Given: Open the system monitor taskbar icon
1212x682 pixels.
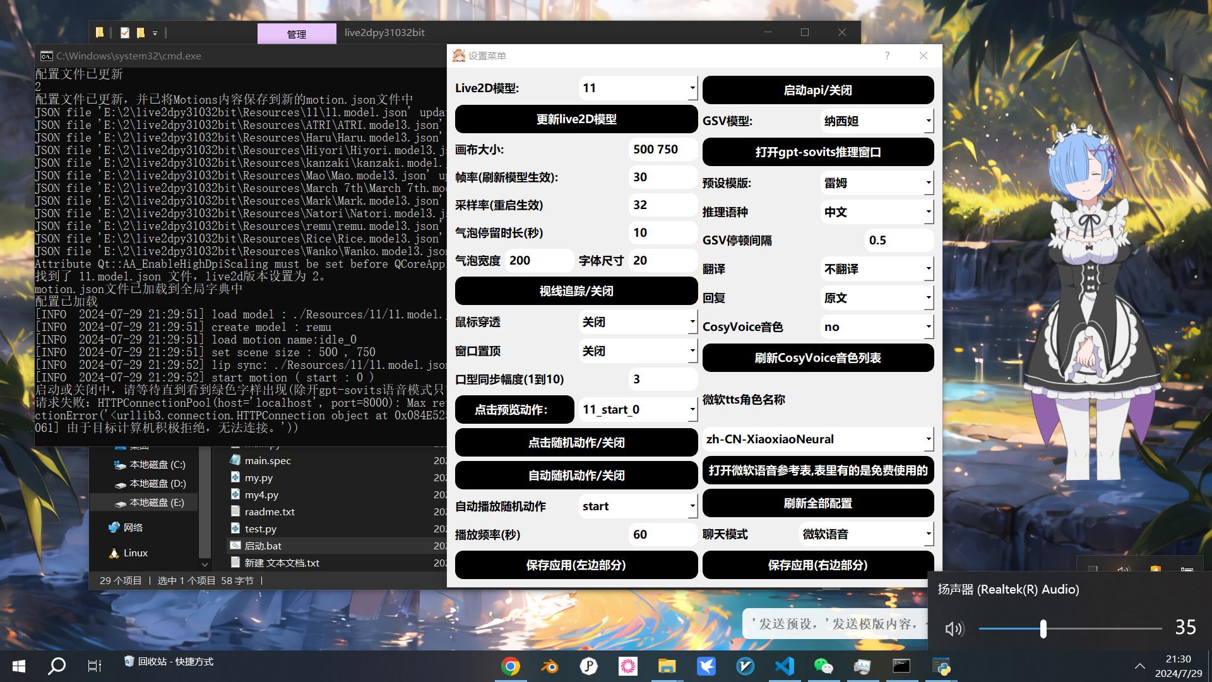Looking at the screenshot, I should click(862, 666).
